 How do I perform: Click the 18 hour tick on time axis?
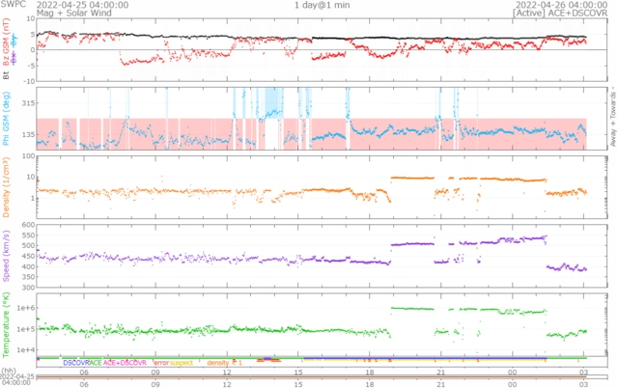370,372
